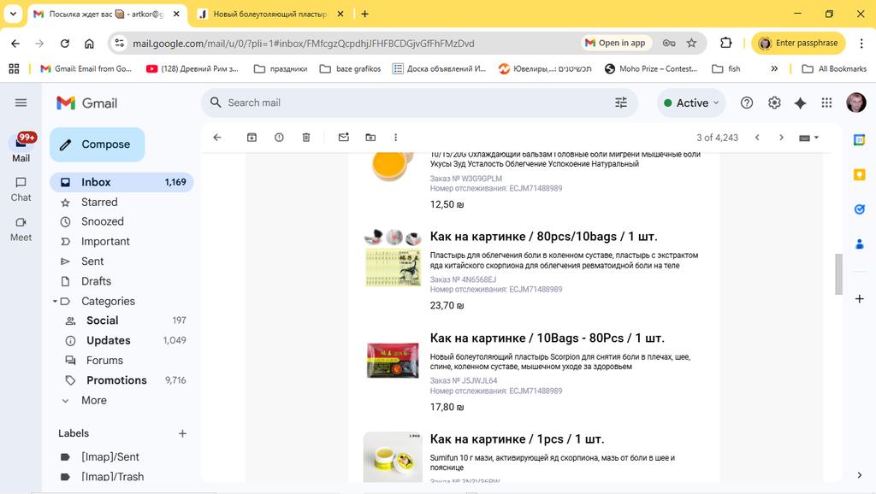Click the Compose button
The height and width of the screenshot is (494, 876).
(98, 144)
